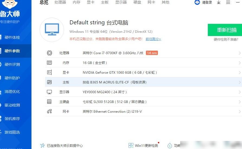
Task: Click the 16 GB ( 金士顿 ) memory text
Action: pos(95,63)
